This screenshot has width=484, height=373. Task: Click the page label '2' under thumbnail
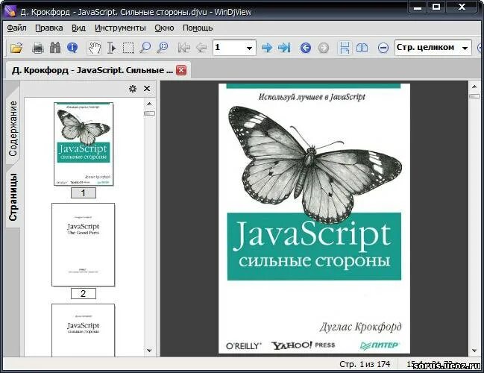[x=84, y=294]
